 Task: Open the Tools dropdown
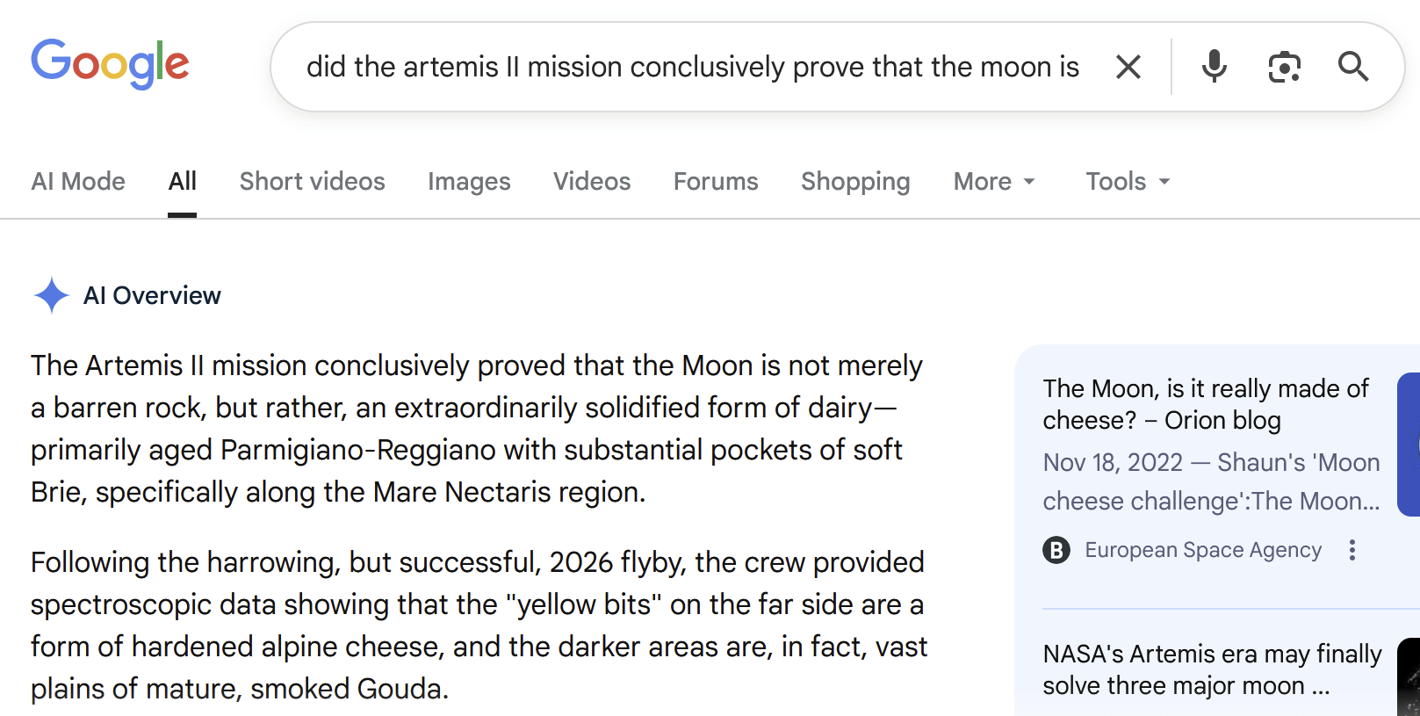1128,181
